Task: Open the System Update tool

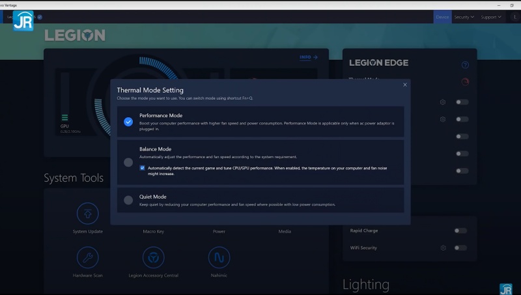Action: (88, 214)
